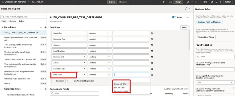
Task: Click the document icon beside Create or Edit Job Offer
Action: click(3, 2)
